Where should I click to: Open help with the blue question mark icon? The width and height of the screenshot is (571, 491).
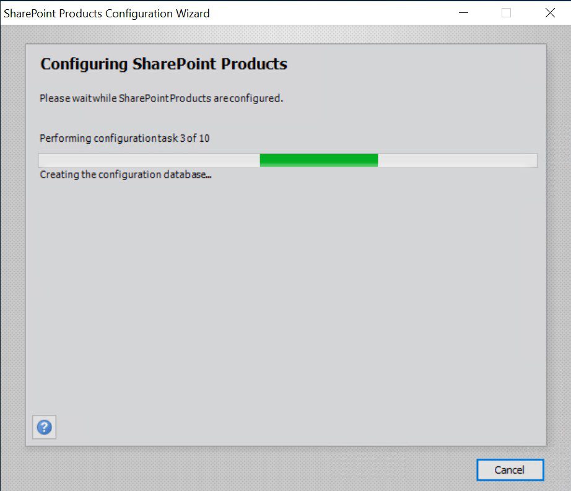tap(44, 427)
